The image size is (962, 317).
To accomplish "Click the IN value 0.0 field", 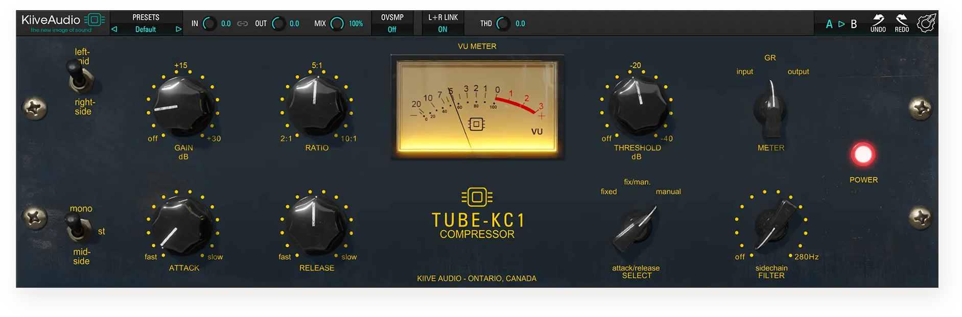I will pos(226,23).
